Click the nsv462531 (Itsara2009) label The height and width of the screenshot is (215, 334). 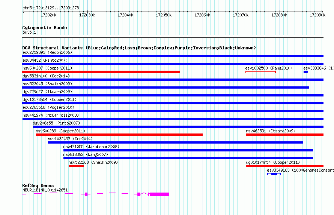271,131
